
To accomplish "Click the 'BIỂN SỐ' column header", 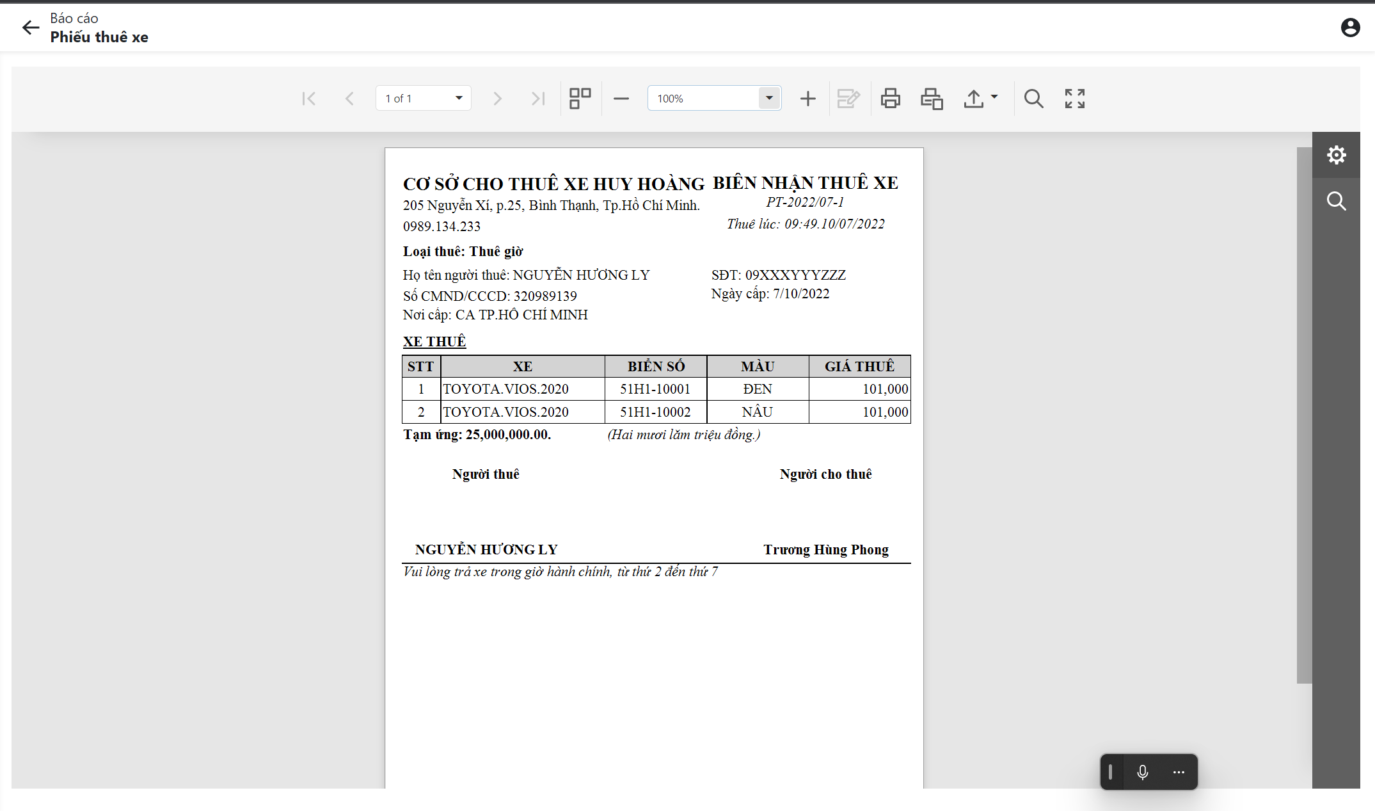I will [x=656, y=366].
